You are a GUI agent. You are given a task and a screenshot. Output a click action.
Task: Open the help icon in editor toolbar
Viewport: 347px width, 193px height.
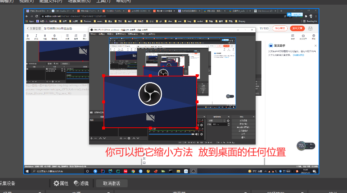(314, 37)
